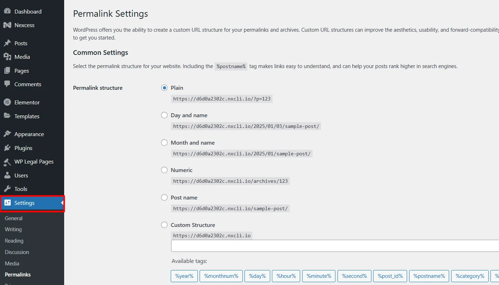Click the Pages icon in sidebar
The image size is (499, 285).
pyautogui.click(x=7, y=71)
